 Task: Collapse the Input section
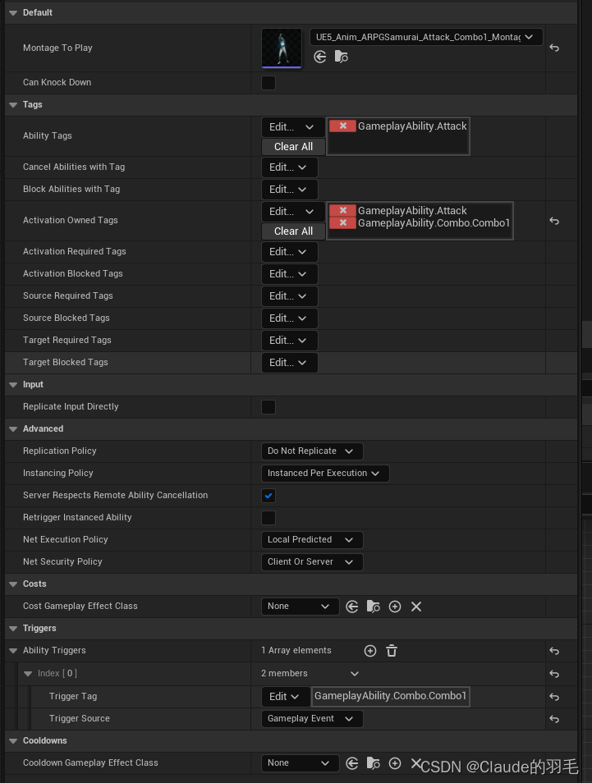[13, 384]
